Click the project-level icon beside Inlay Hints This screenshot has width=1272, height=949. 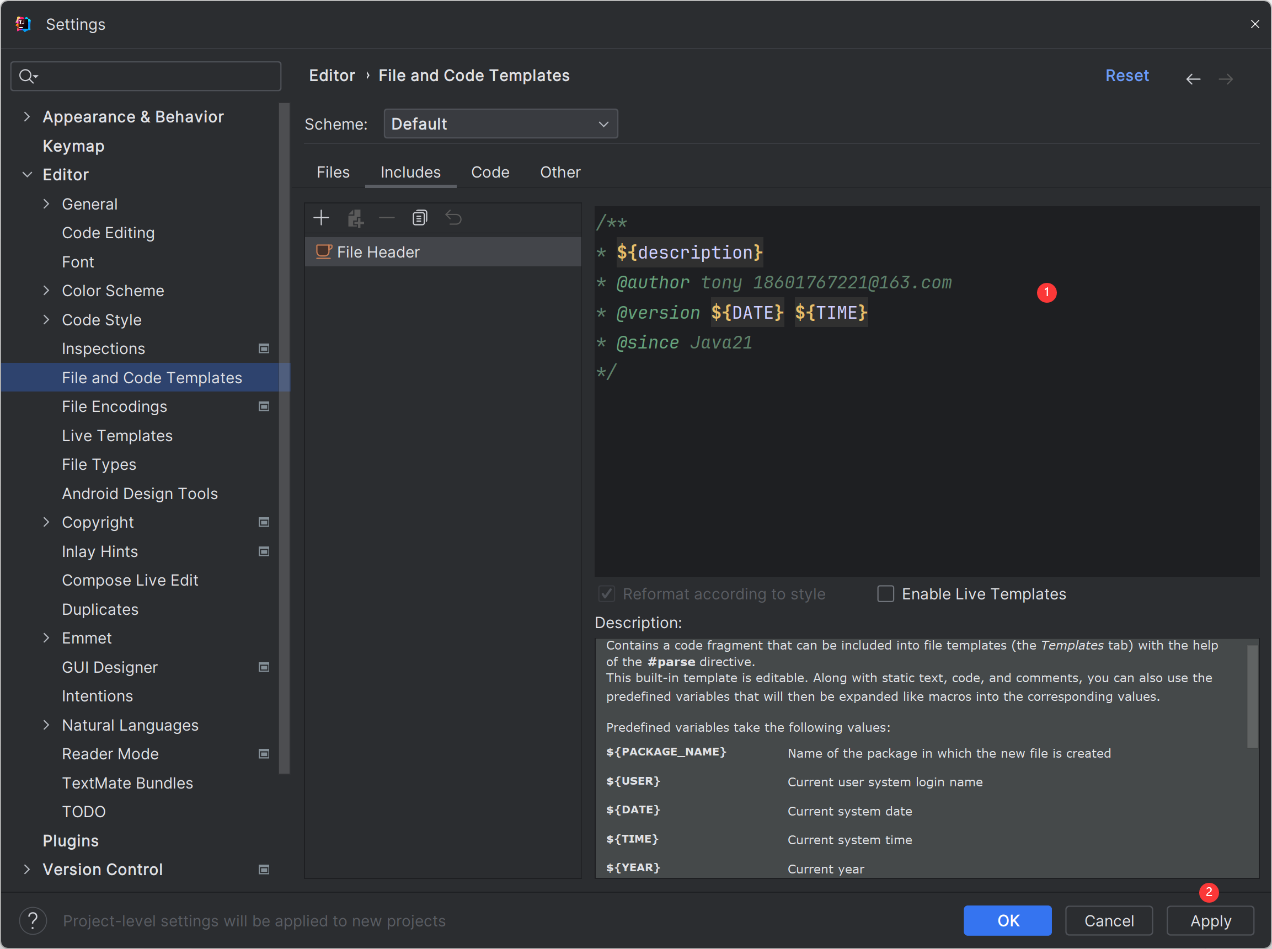pos(264,551)
